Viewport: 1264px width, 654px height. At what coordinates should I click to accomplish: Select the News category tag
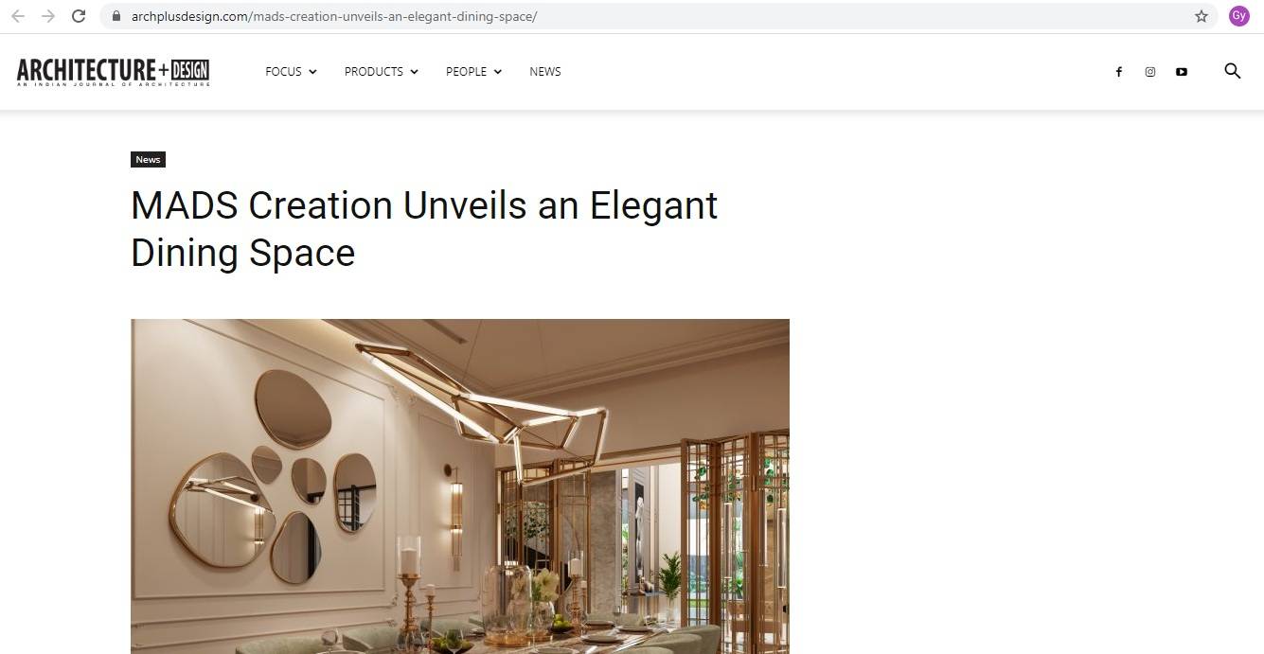click(x=148, y=160)
